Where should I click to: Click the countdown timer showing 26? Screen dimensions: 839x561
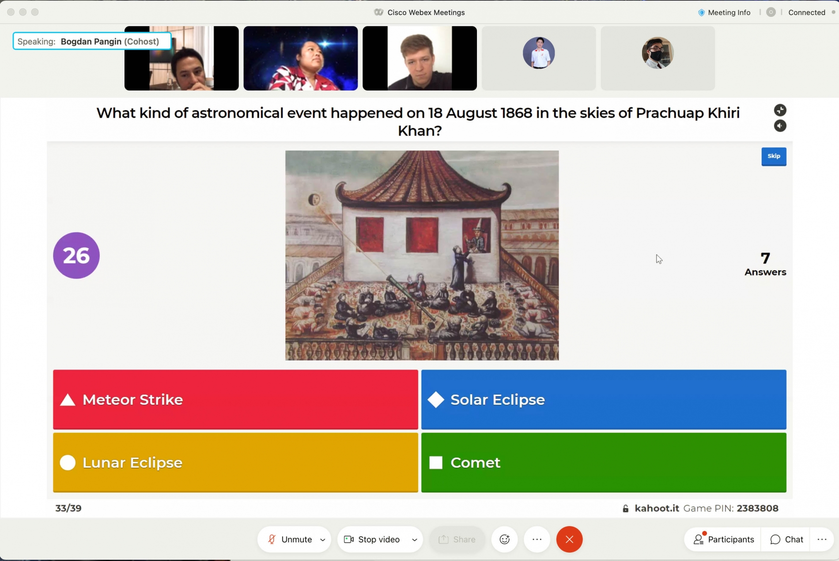pos(76,255)
